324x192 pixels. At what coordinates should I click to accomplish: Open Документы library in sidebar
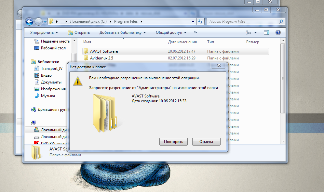(x=51, y=82)
